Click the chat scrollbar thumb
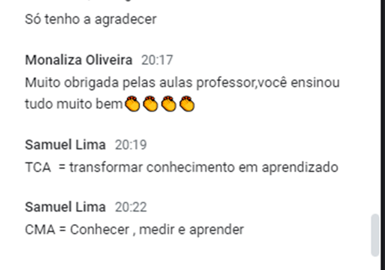The image size is (385, 270). 375,235
